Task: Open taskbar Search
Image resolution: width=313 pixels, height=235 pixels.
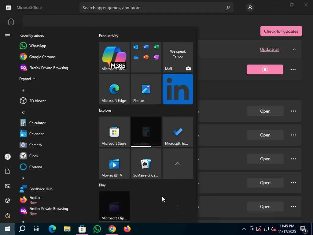Action: point(22,229)
